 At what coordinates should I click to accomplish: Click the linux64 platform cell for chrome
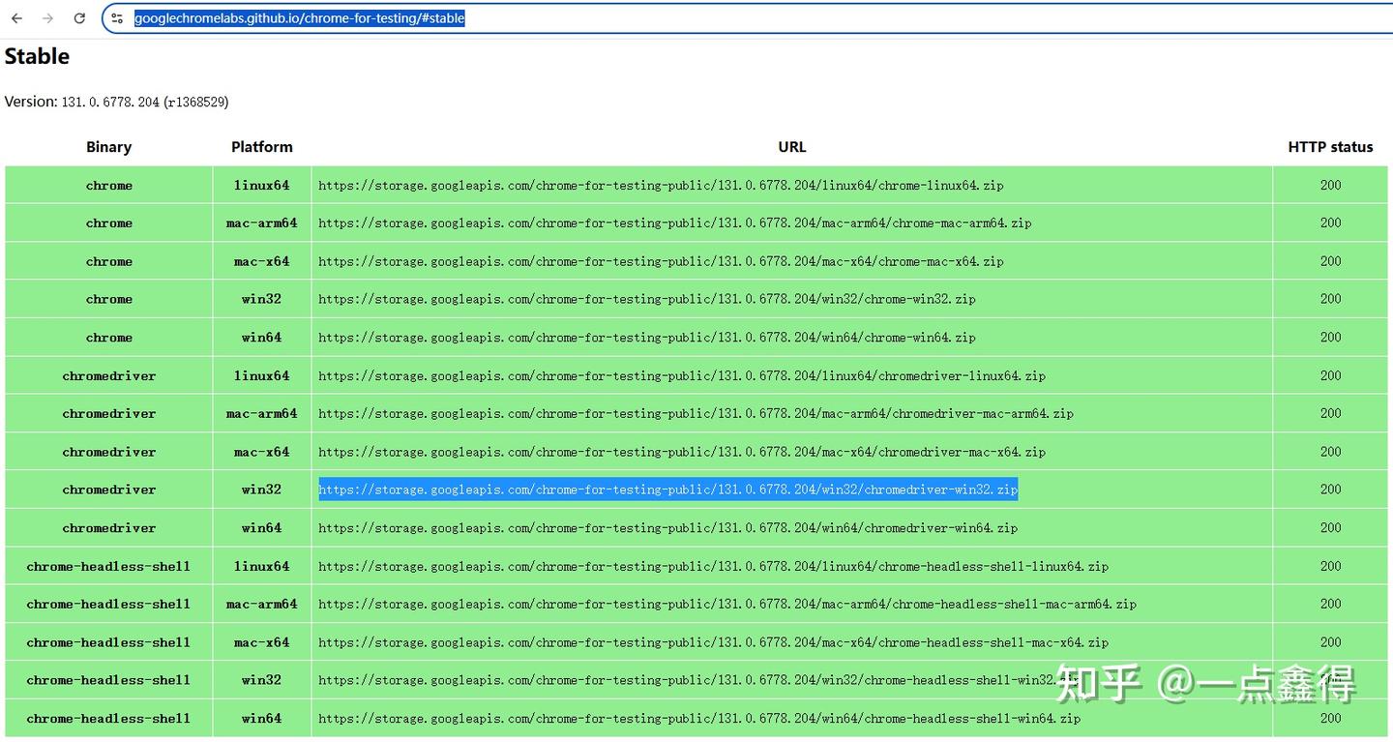261,185
